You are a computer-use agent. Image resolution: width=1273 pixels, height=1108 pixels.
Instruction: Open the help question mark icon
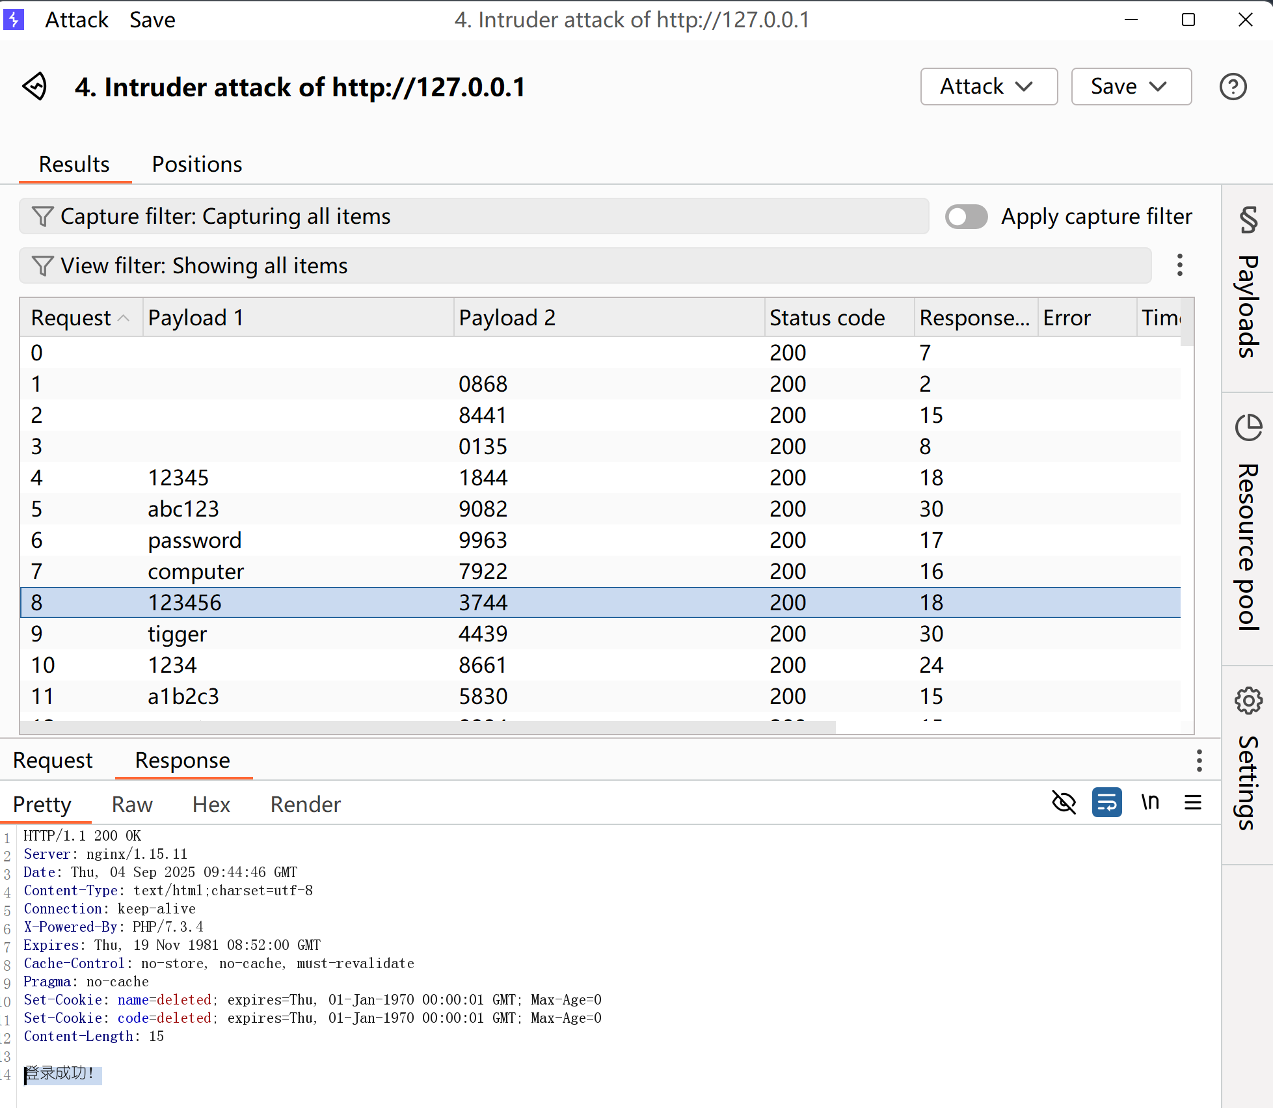1233,87
